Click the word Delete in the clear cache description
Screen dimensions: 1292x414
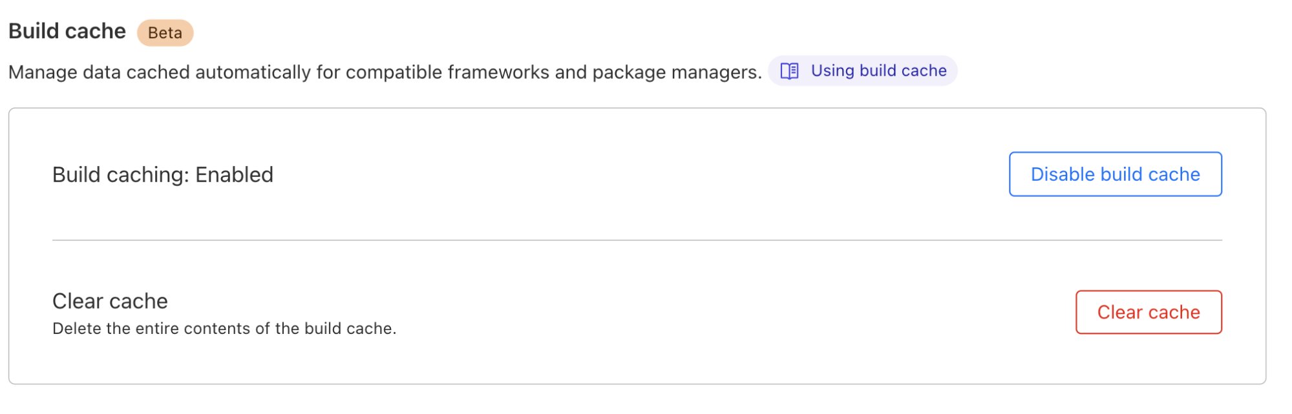[77, 329]
